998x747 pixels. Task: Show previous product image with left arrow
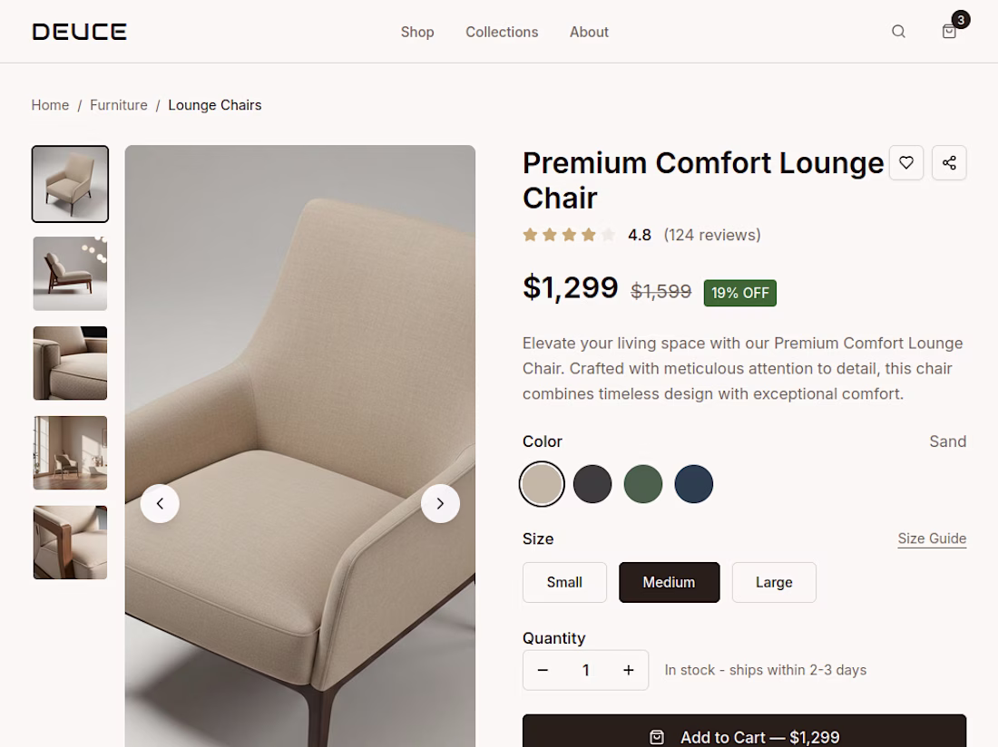[160, 503]
